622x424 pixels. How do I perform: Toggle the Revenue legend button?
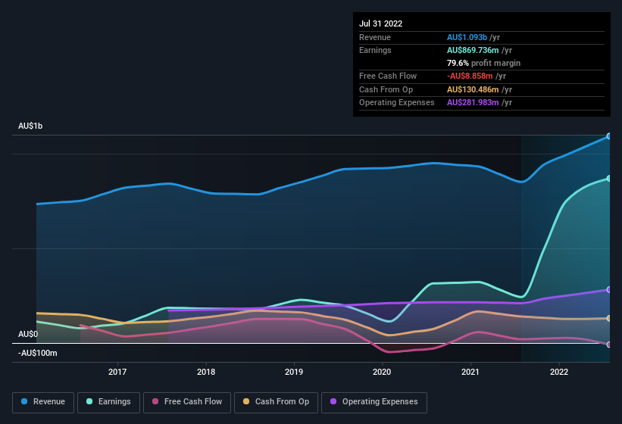click(43, 402)
